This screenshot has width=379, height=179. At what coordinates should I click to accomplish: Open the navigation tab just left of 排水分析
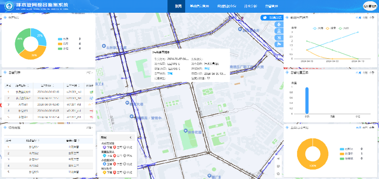pyautogui.click(x=226, y=6)
